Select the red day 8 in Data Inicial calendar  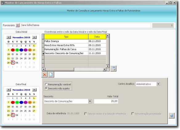(13, 50)
